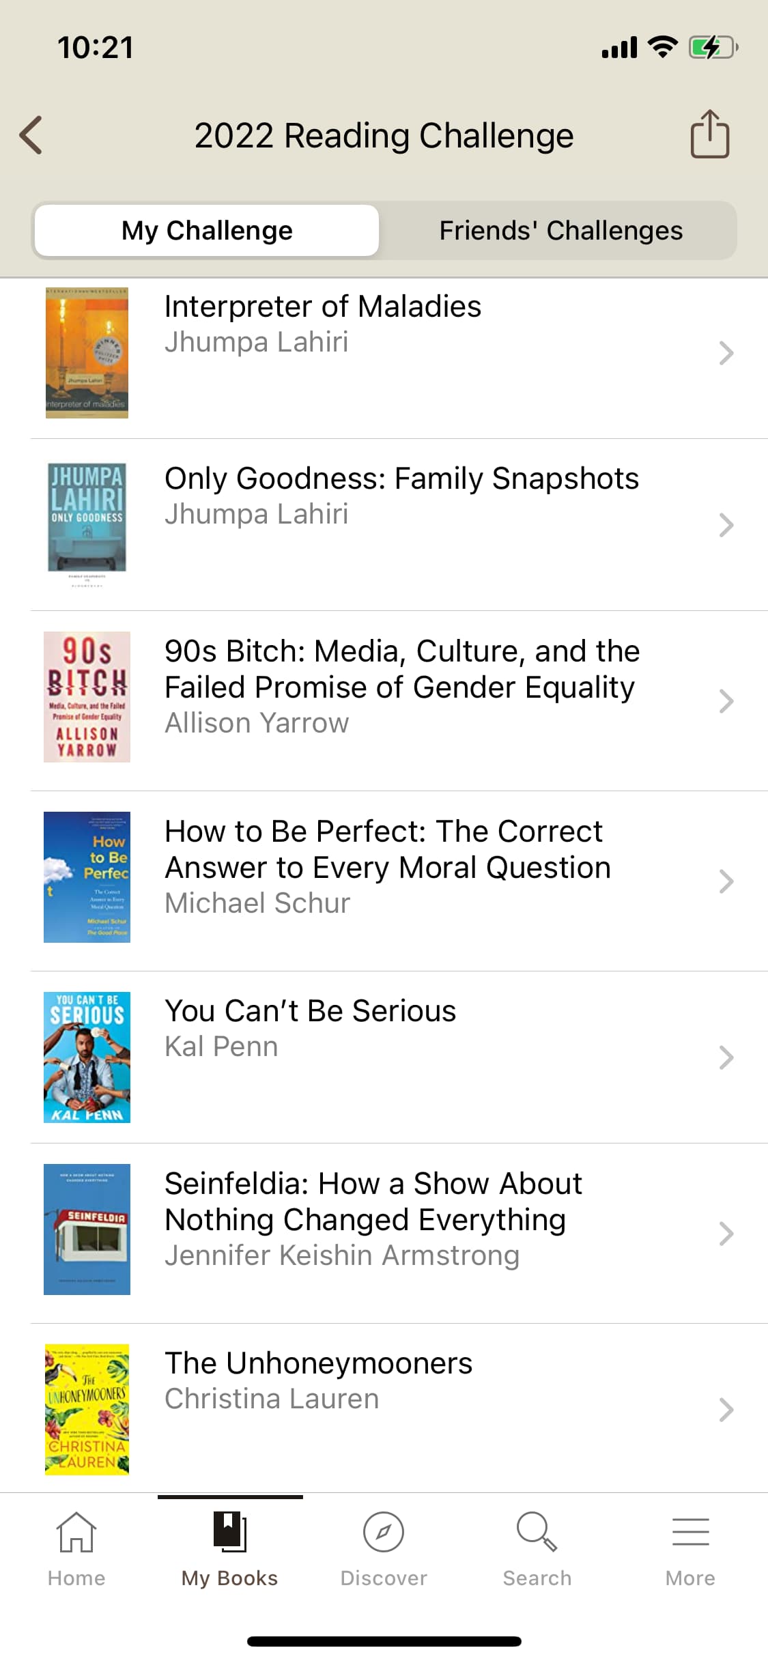Switch to the My Challenge tab
The height and width of the screenshot is (1663, 768).
207,231
